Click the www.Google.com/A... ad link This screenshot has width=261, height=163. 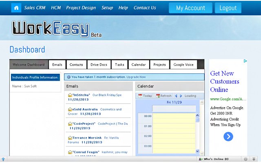coord(228,99)
